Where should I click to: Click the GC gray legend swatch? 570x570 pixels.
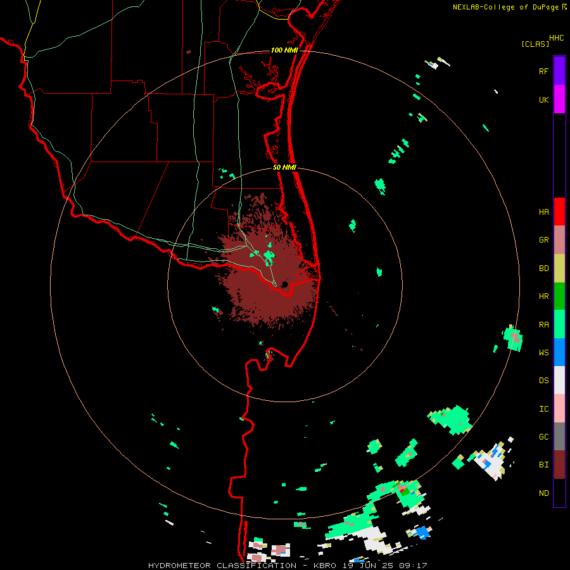[x=559, y=436]
